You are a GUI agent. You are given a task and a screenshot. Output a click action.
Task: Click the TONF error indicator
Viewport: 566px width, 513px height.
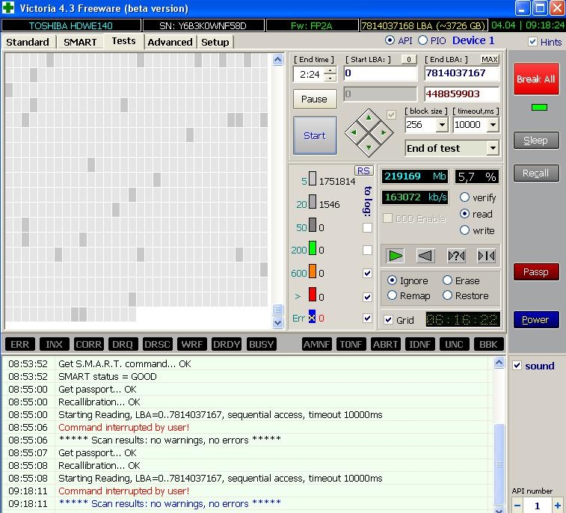pos(351,345)
